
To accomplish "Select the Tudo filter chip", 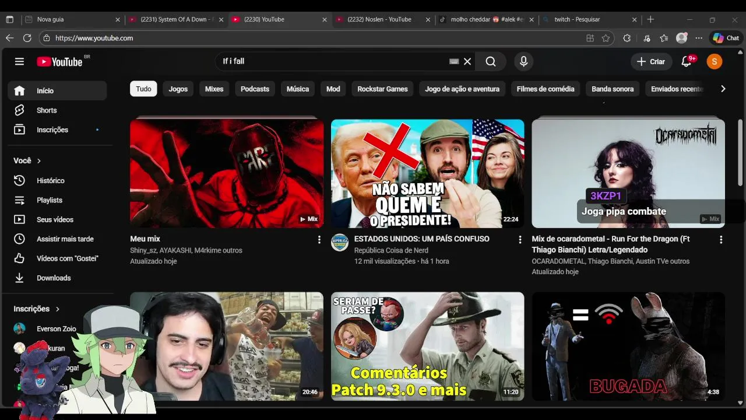I will click(143, 89).
